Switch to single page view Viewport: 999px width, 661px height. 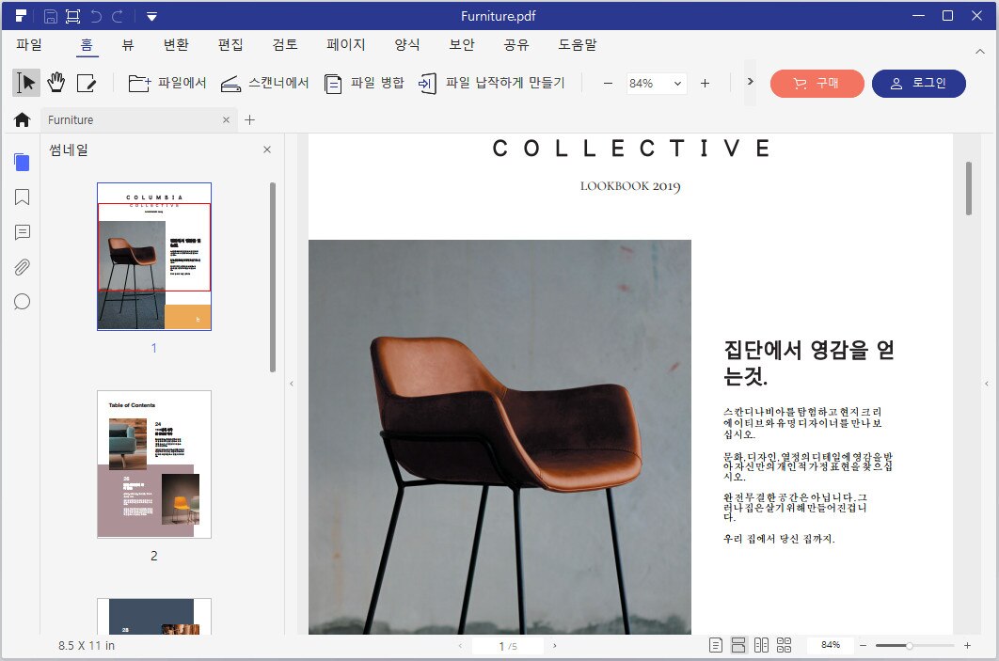click(716, 645)
